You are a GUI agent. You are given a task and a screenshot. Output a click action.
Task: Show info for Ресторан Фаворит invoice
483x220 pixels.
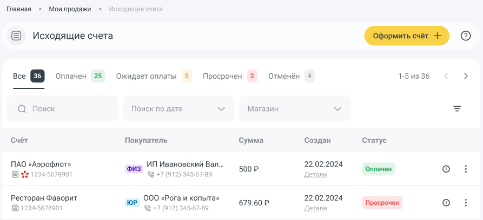tap(446, 203)
